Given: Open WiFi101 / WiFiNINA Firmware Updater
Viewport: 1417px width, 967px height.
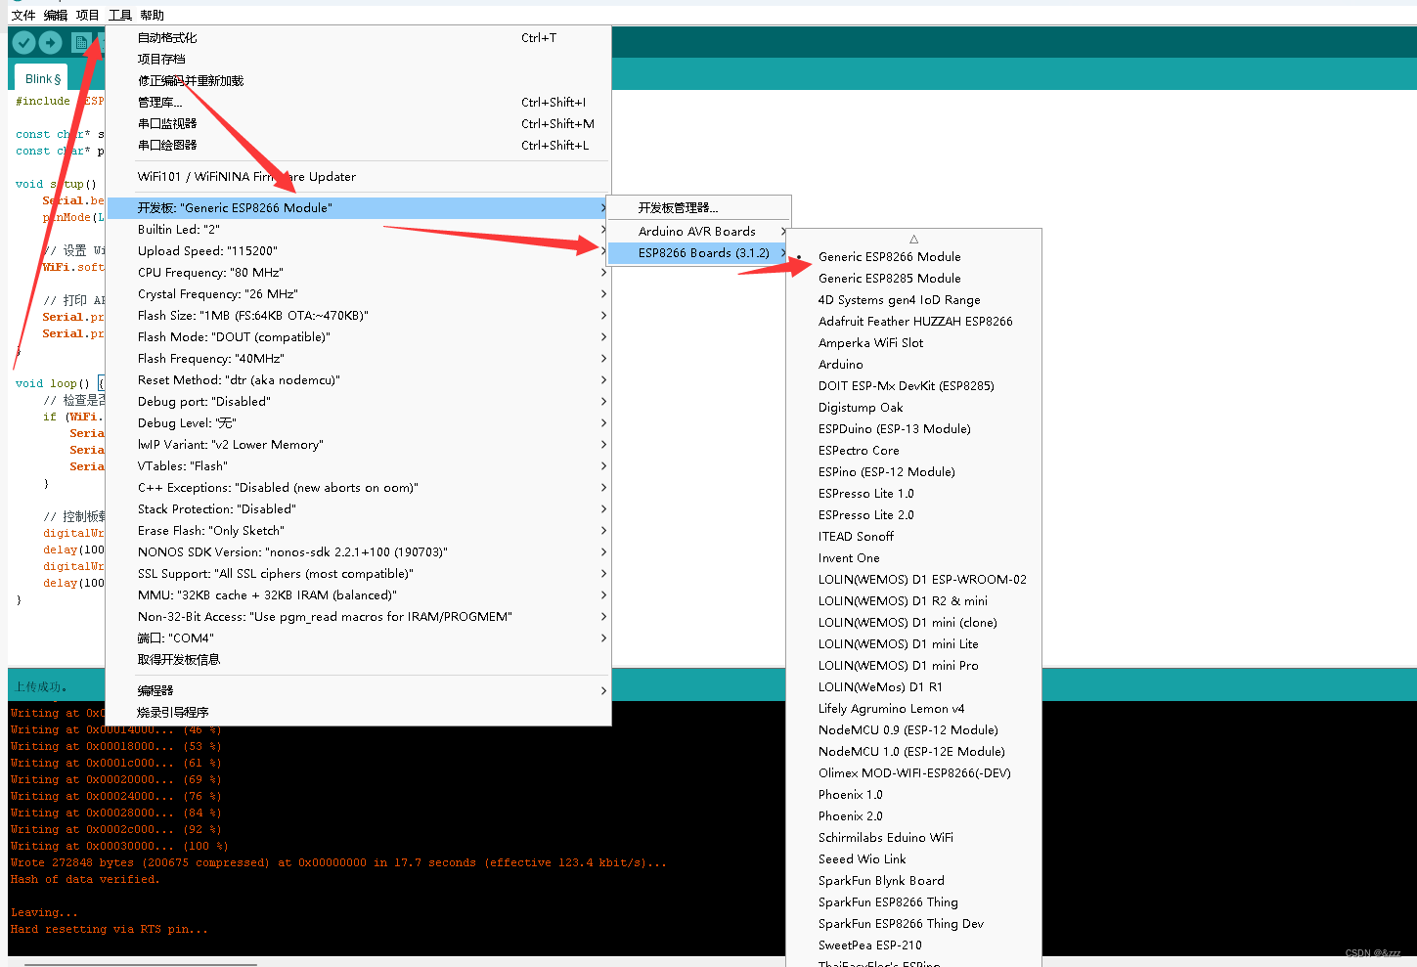Looking at the screenshot, I should pos(358,176).
